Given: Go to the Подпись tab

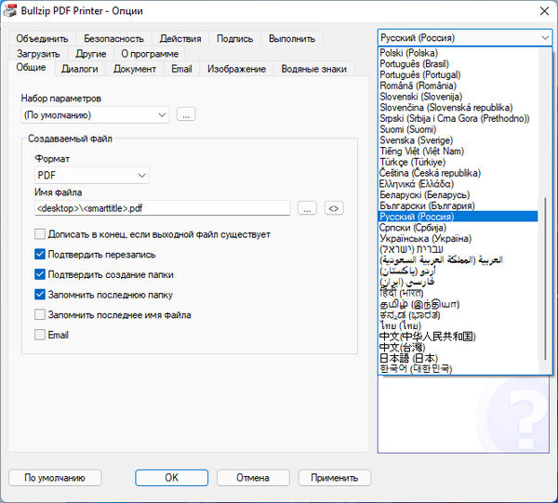Looking at the screenshot, I should 235,39.
